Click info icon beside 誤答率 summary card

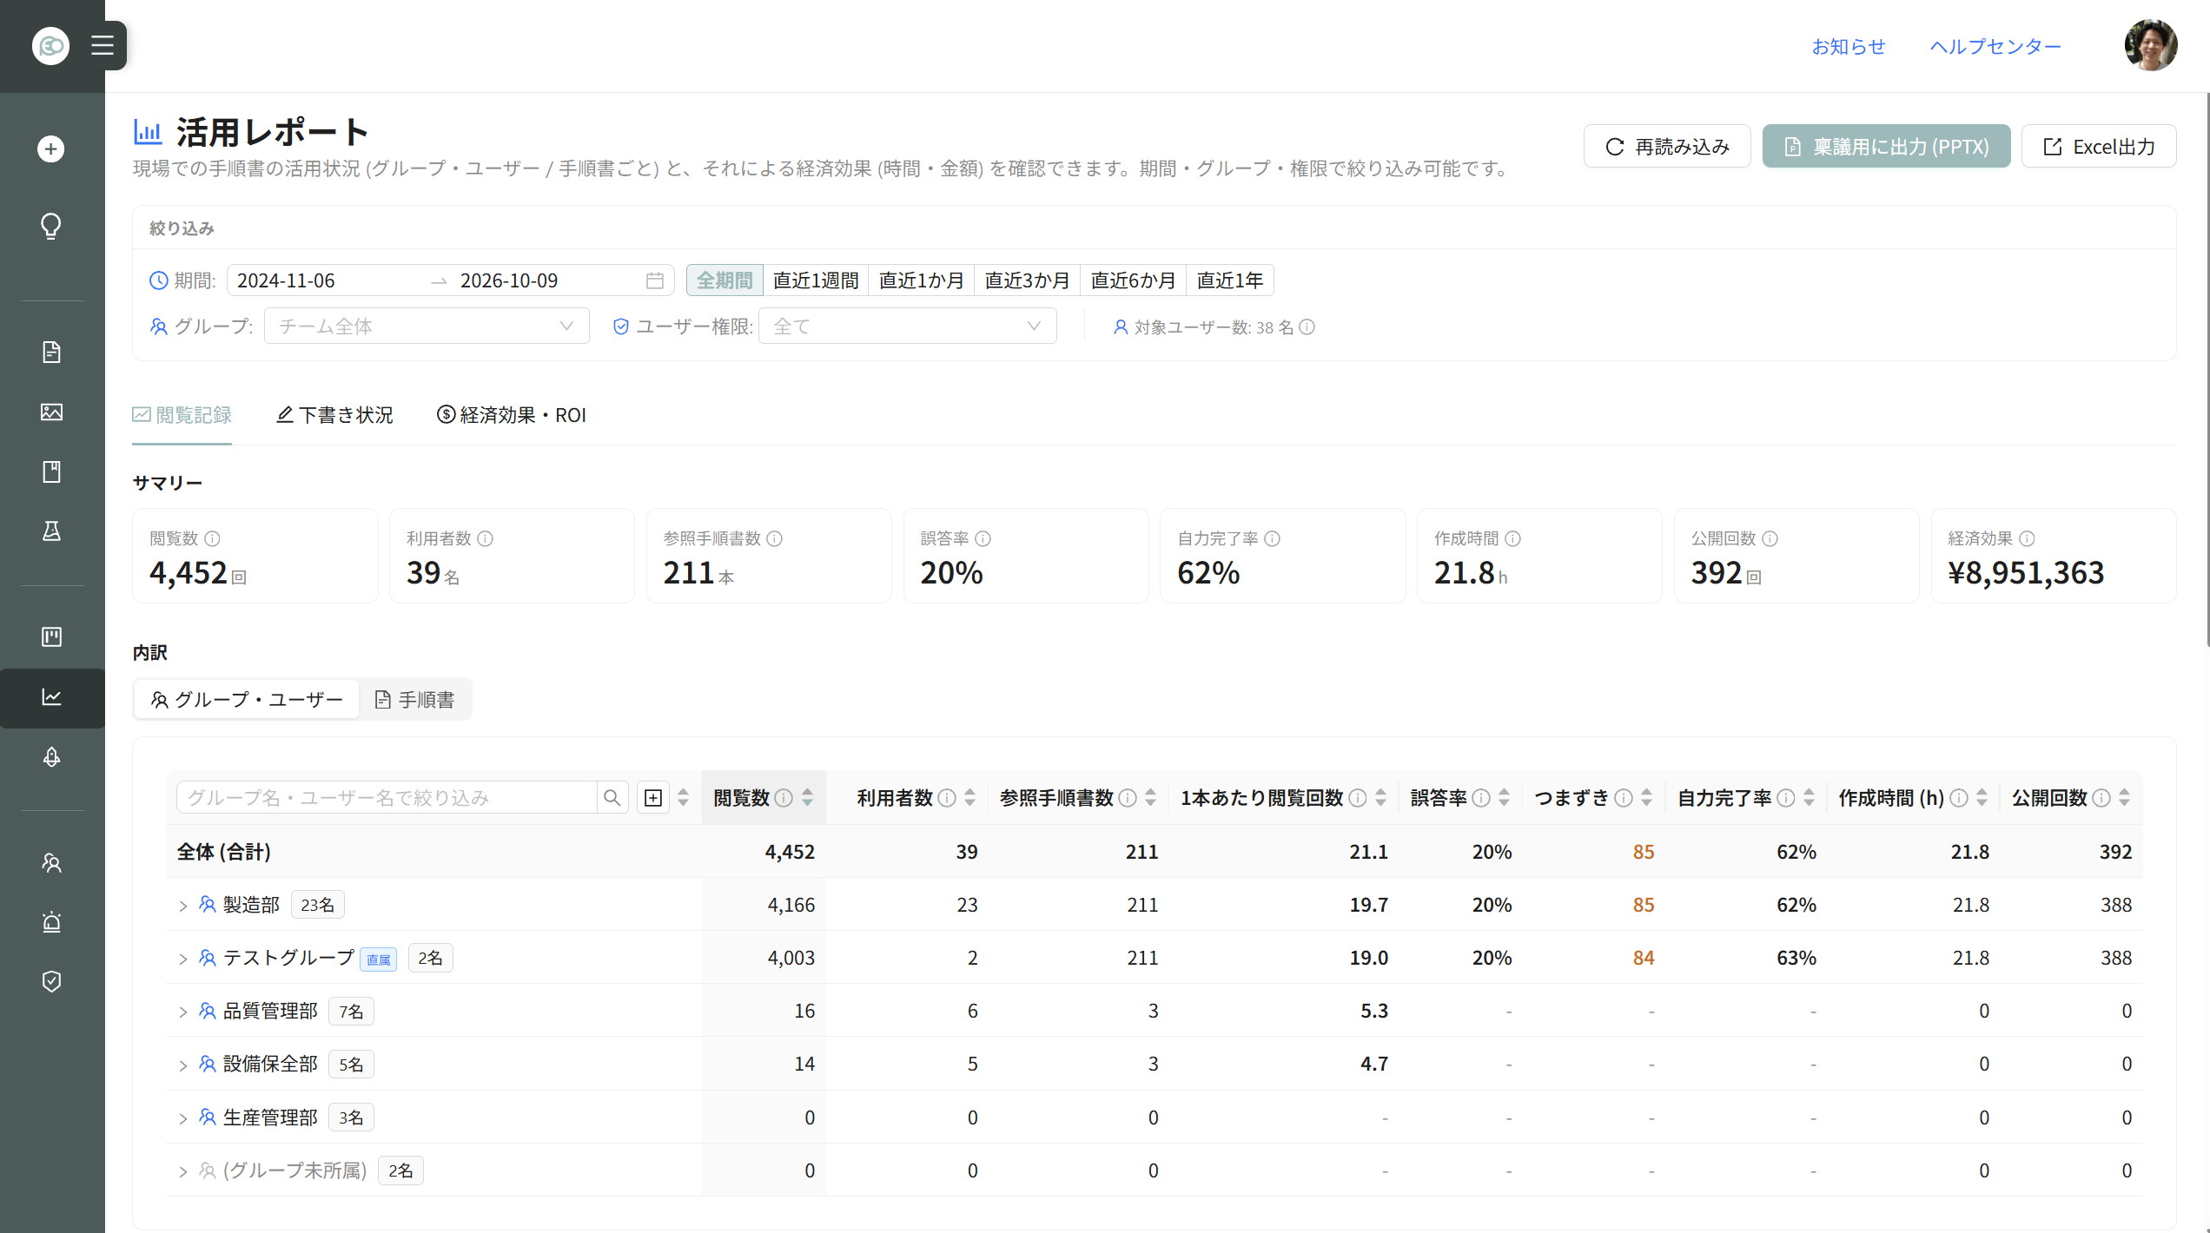coord(983,538)
